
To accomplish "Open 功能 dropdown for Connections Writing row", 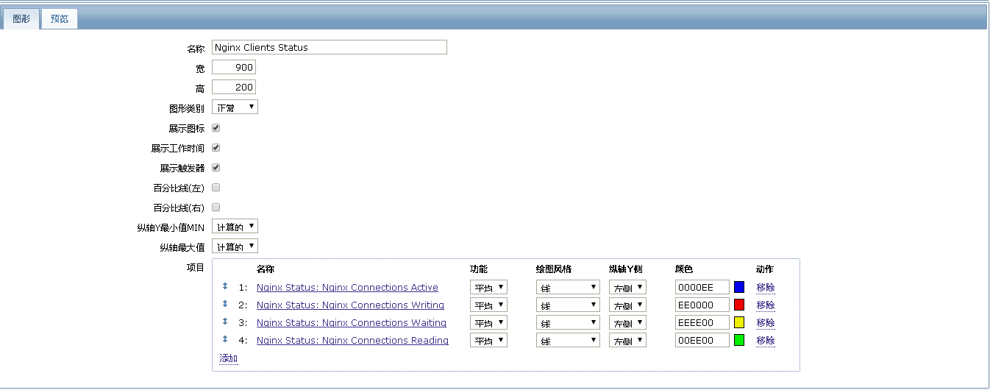I will [x=488, y=305].
